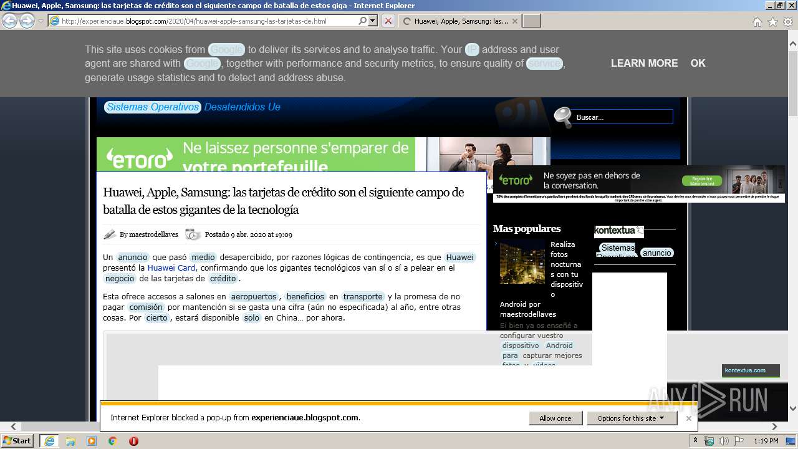Open the Desatendidos Ue header link

click(242, 107)
